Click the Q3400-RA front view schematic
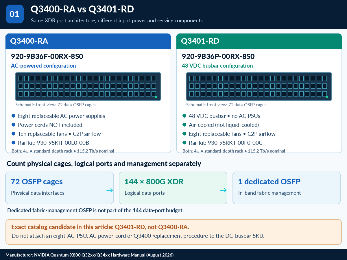 coord(88,86)
